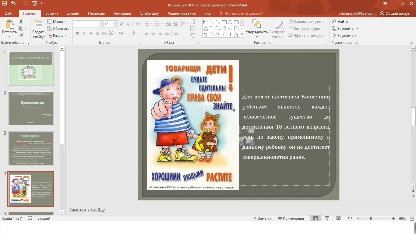Justify the paragraph text
This screenshot has height=234, width=416.
tap(167, 33)
